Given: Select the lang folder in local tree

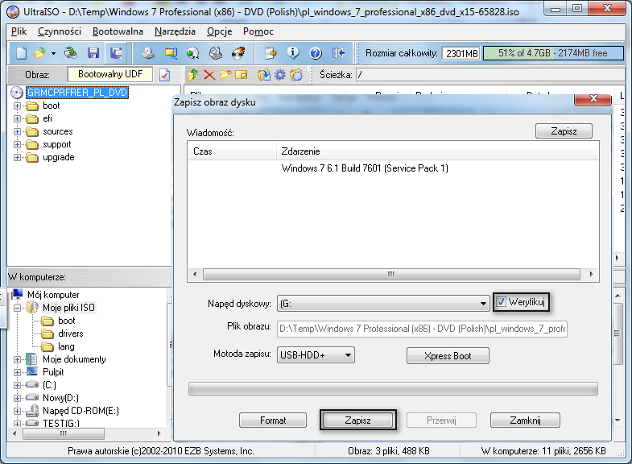Looking at the screenshot, I should 66,346.
